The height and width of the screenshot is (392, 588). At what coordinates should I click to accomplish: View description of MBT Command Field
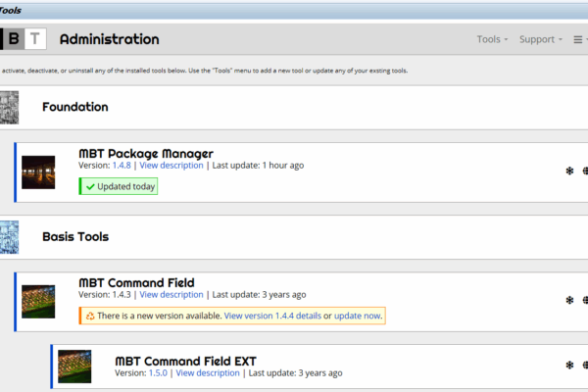[x=171, y=295]
